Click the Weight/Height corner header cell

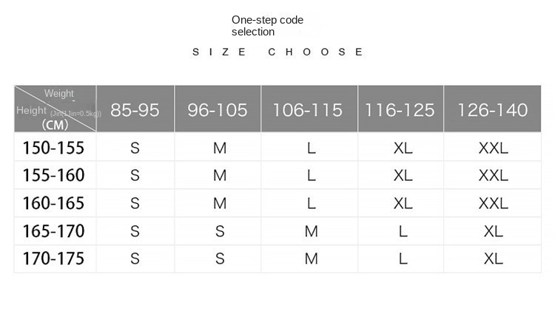[55, 109]
